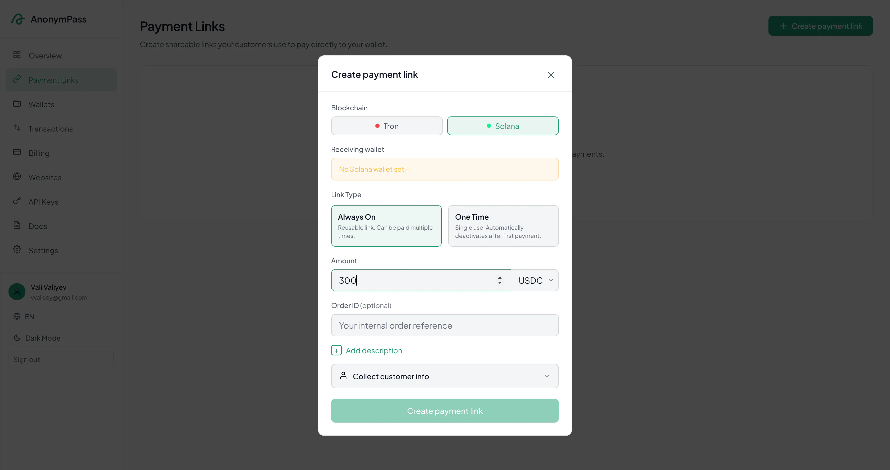Click the Overview grid icon

pos(17,55)
